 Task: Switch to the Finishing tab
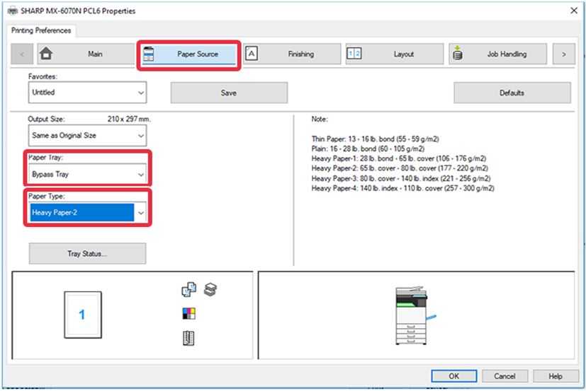point(291,54)
